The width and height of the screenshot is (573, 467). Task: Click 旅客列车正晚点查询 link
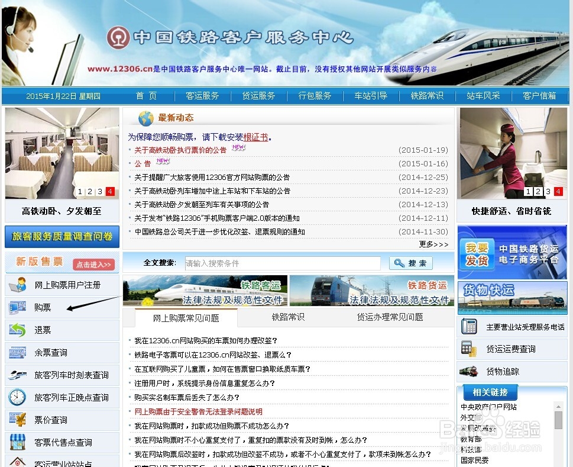72,398
